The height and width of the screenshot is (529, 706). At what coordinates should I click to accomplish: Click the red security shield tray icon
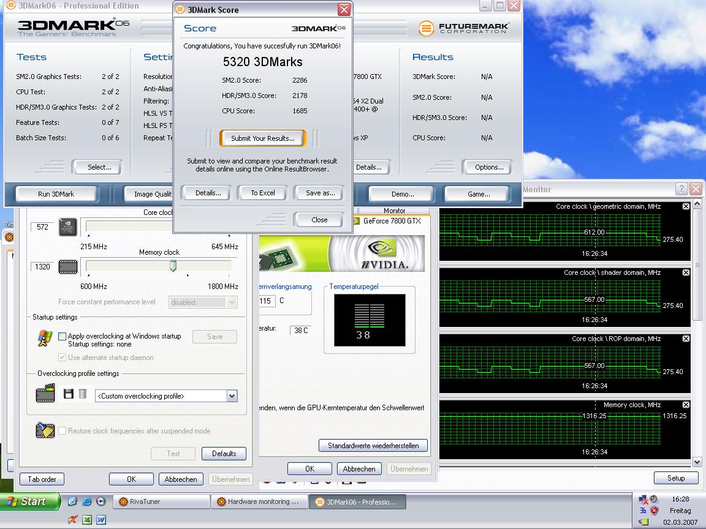655,511
